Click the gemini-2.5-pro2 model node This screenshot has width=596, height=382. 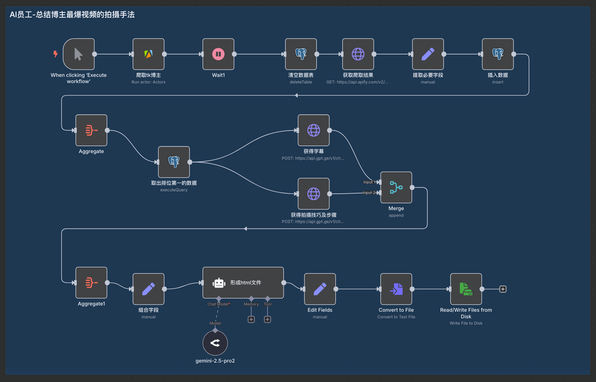(x=215, y=343)
